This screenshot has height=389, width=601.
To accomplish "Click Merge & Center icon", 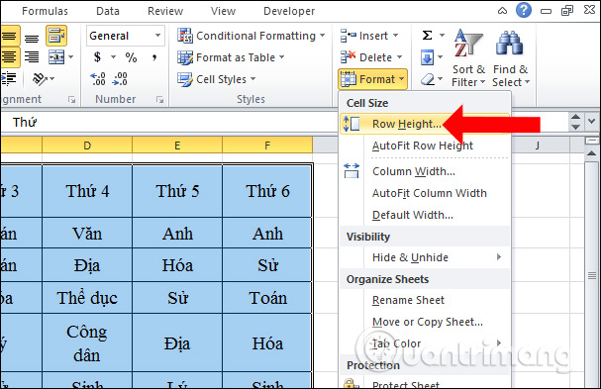I will click(56, 57).
